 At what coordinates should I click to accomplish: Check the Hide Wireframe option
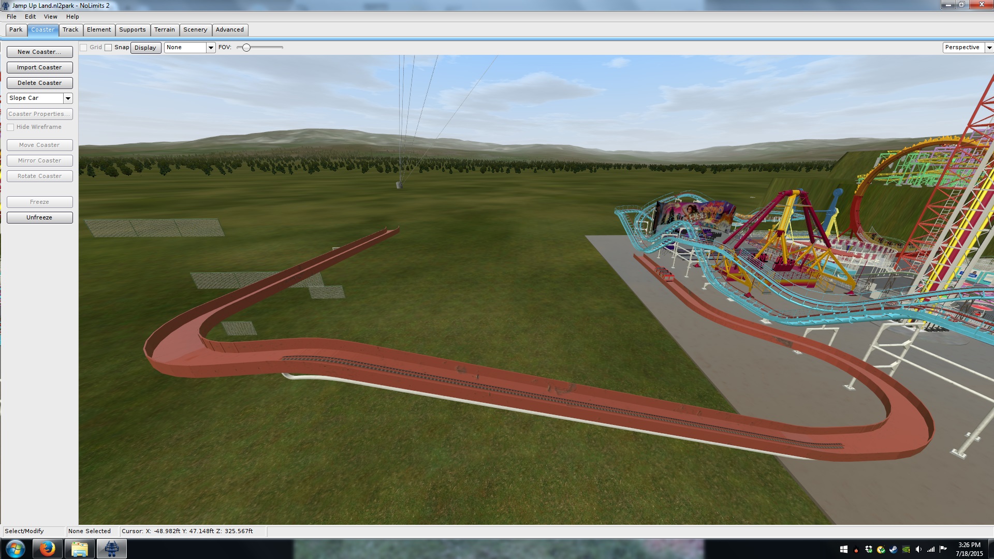10,127
